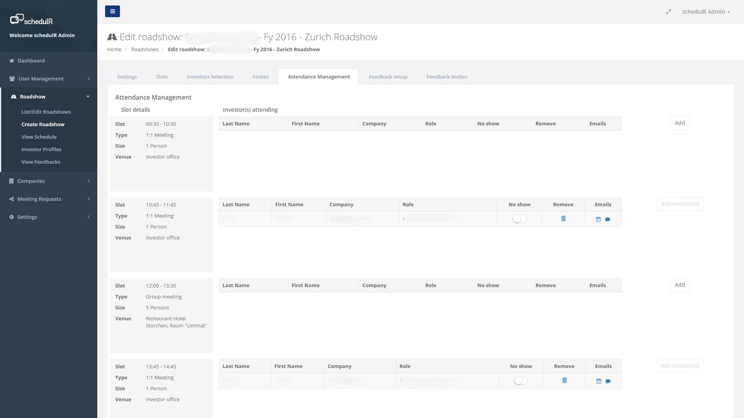744x418 pixels.
Task: Click Add for the 09:30 - 10:30 slot
Action: (680, 123)
